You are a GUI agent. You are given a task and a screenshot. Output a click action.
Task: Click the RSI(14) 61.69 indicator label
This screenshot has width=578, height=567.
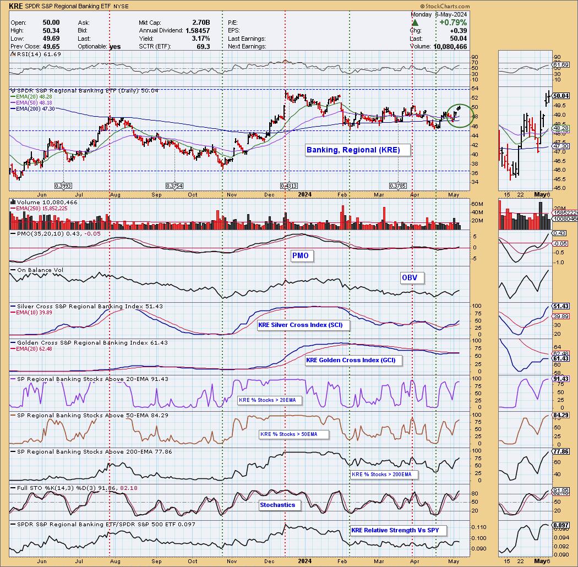point(36,54)
